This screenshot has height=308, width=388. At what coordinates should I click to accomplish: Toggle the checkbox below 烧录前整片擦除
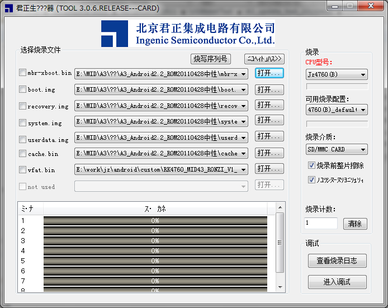click(311, 179)
